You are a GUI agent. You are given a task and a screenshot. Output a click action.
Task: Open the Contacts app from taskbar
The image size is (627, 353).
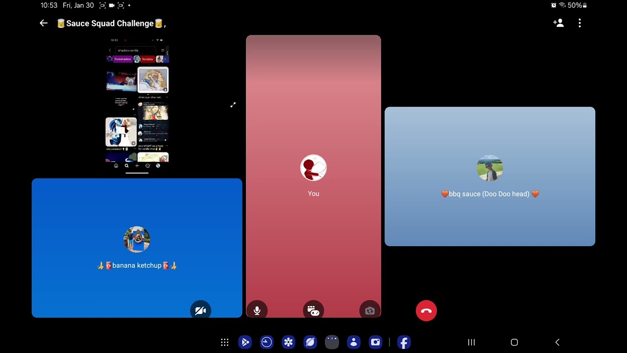354,342
